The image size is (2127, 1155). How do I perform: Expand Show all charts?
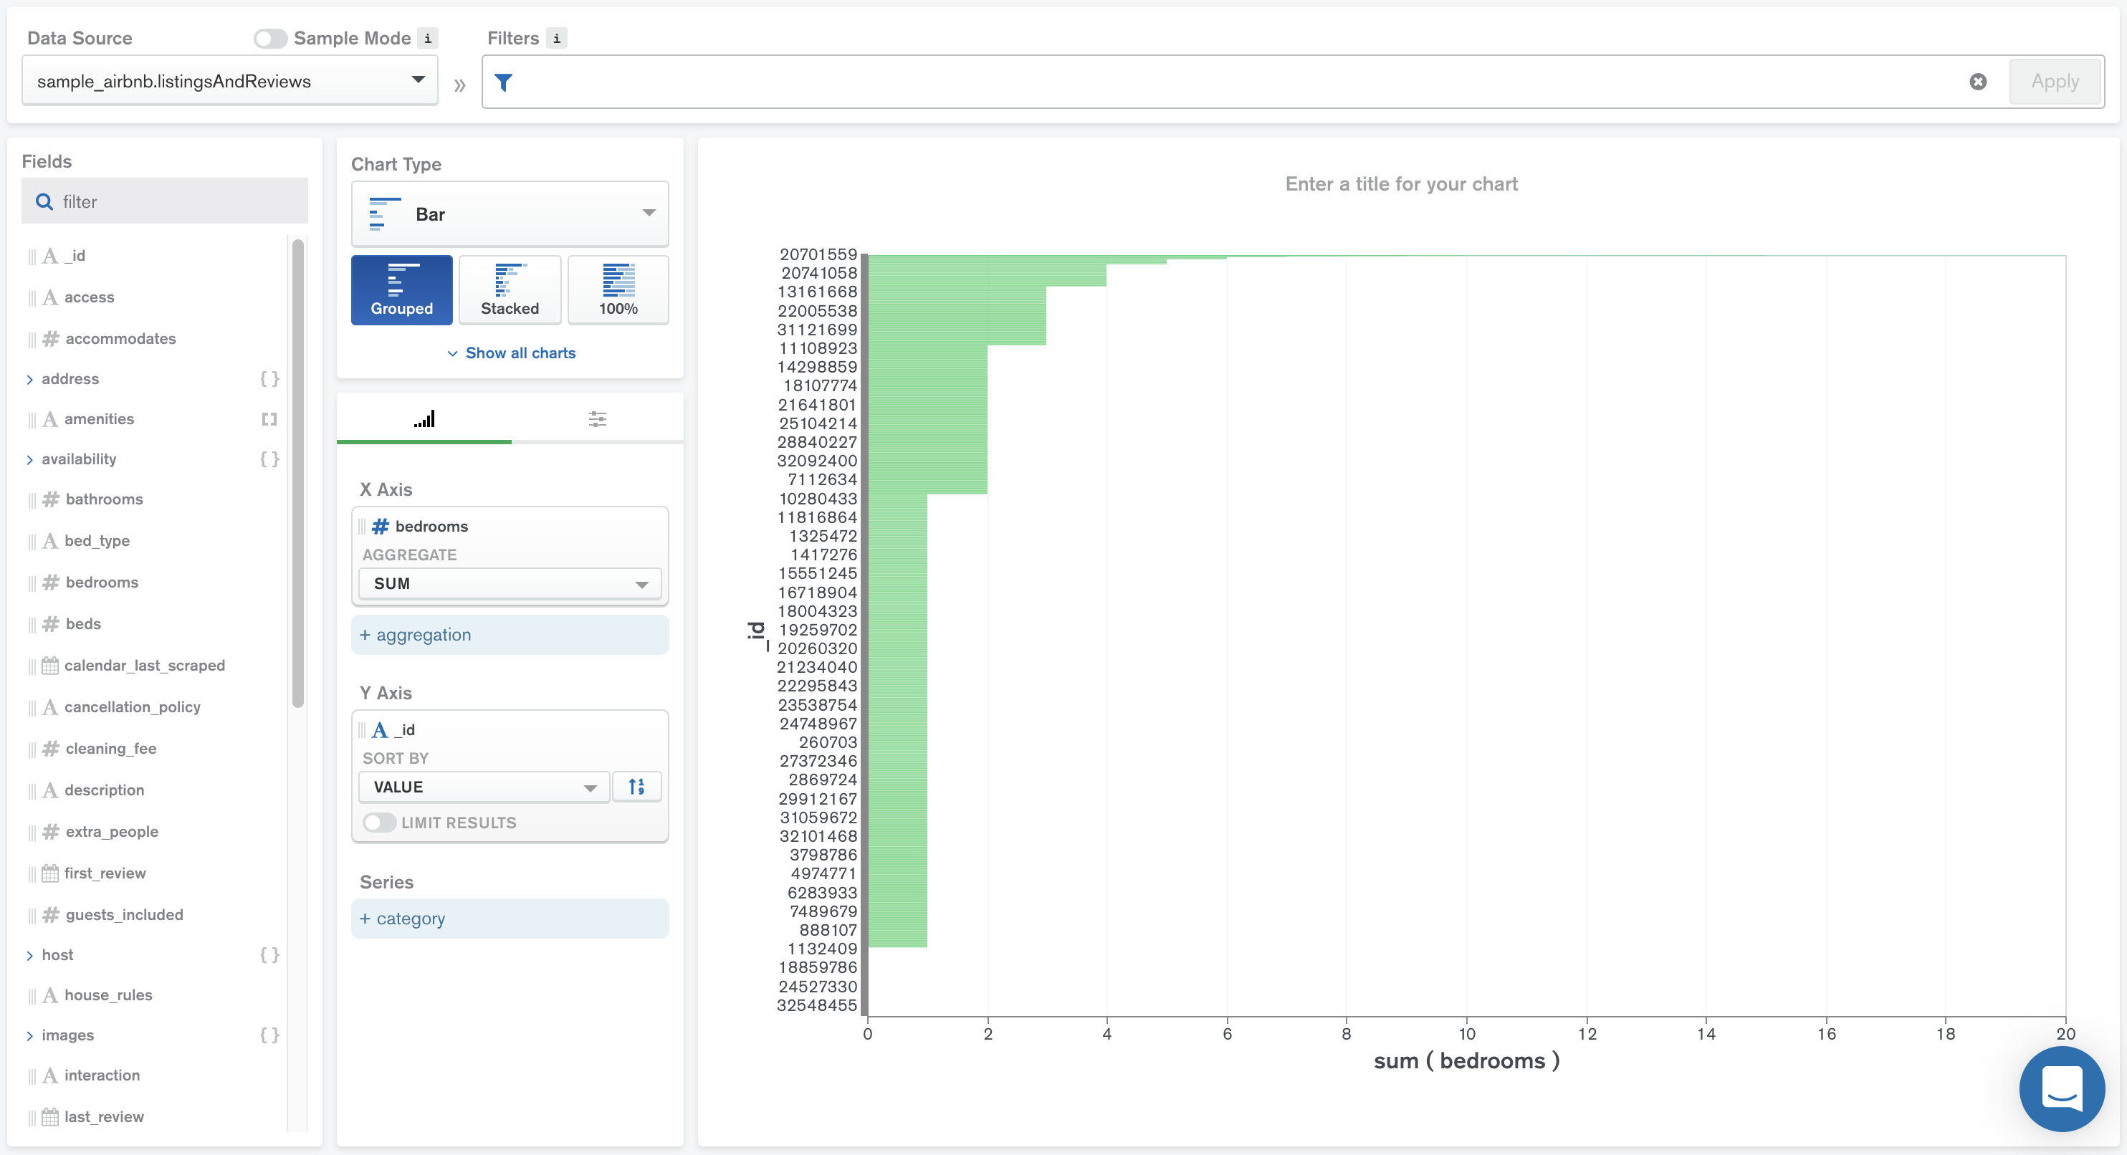[511, 353]
